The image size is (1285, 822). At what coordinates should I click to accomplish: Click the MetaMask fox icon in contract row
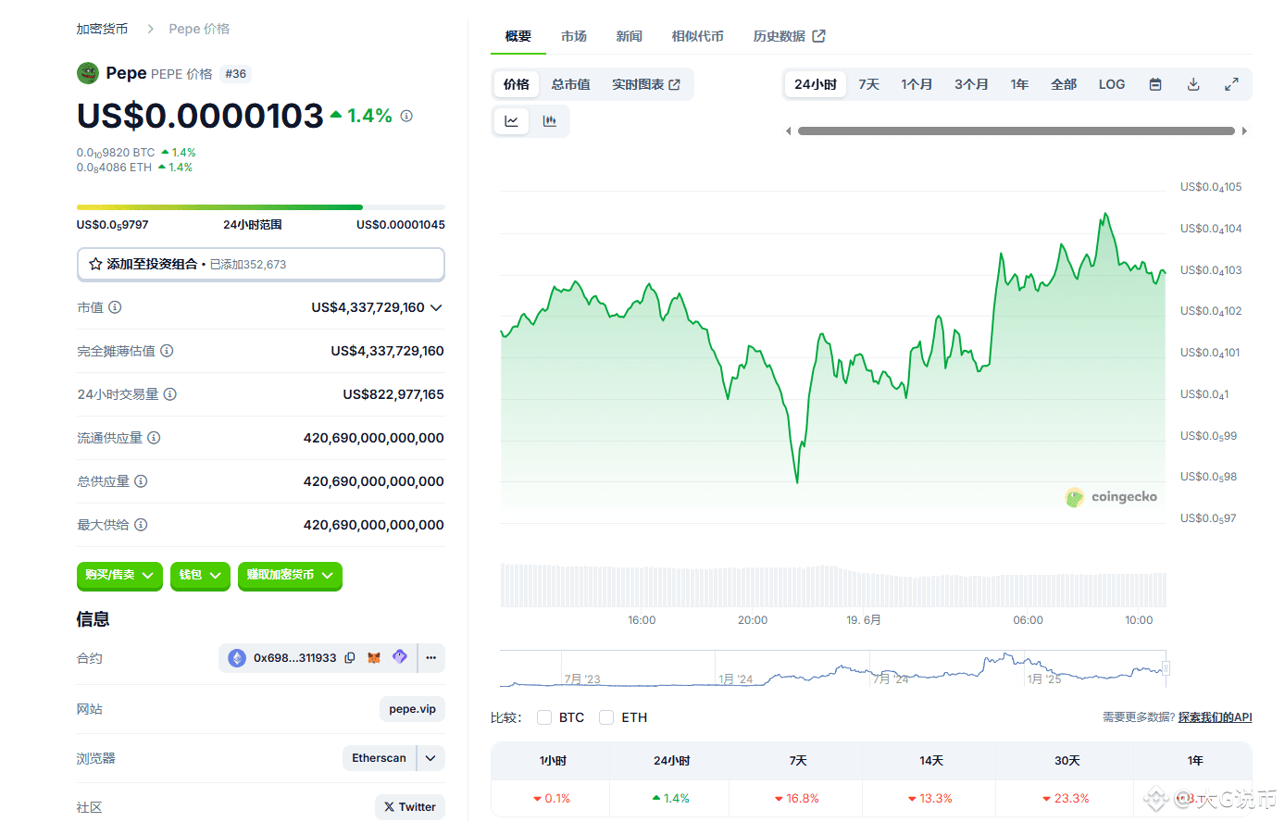(374, 658)
